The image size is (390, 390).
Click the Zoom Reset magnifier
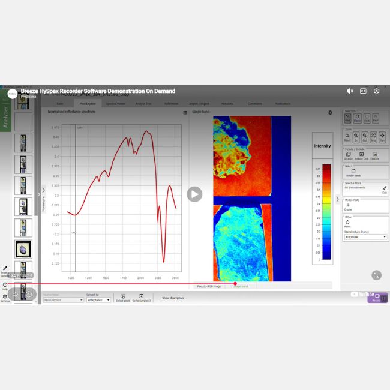[347, 137]
